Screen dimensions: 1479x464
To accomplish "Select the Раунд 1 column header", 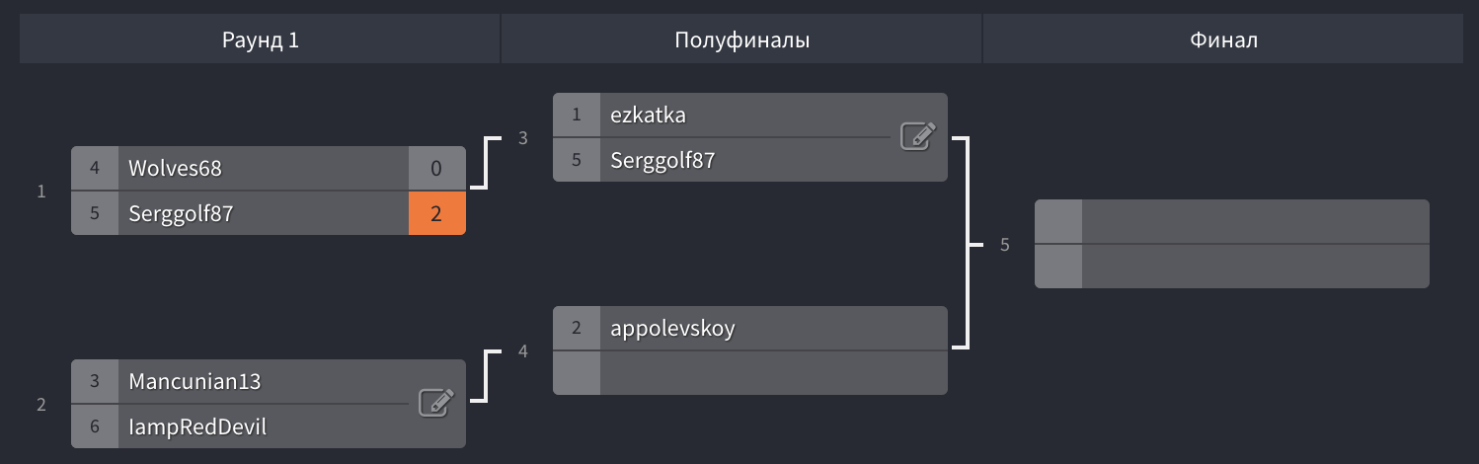I will [260, 40].
